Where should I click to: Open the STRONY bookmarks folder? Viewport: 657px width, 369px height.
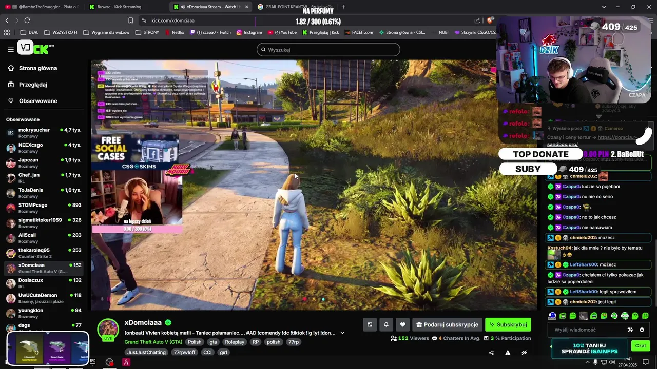tap(147, 32)
